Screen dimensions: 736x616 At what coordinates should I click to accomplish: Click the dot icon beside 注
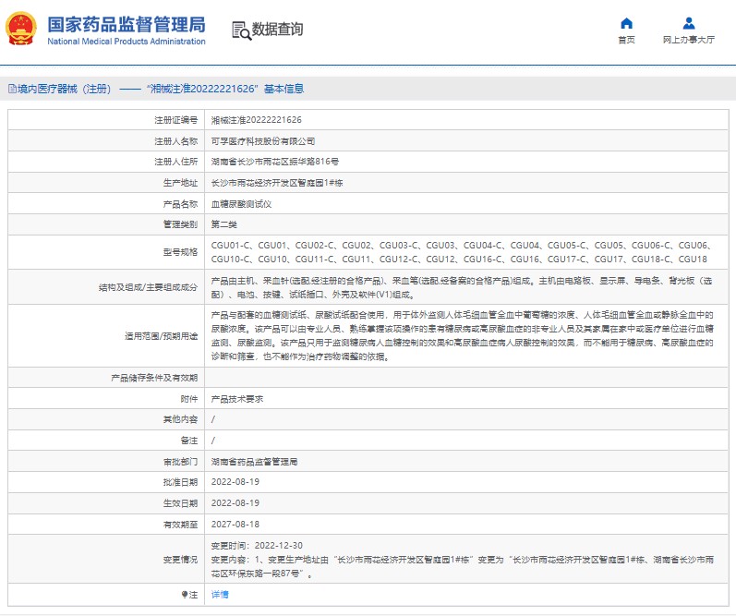[x=185, y=595]
